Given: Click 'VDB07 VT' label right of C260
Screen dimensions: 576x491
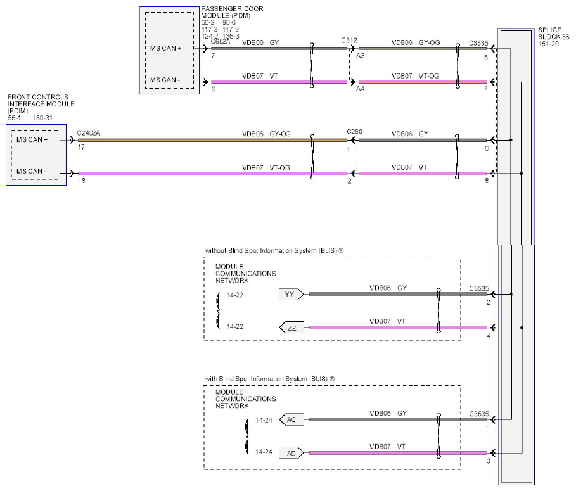Looking at the screenshot, I should pos(409,167).
